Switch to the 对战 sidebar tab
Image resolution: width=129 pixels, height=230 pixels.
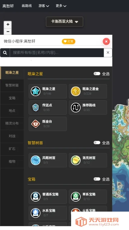[x=12, y=136]
